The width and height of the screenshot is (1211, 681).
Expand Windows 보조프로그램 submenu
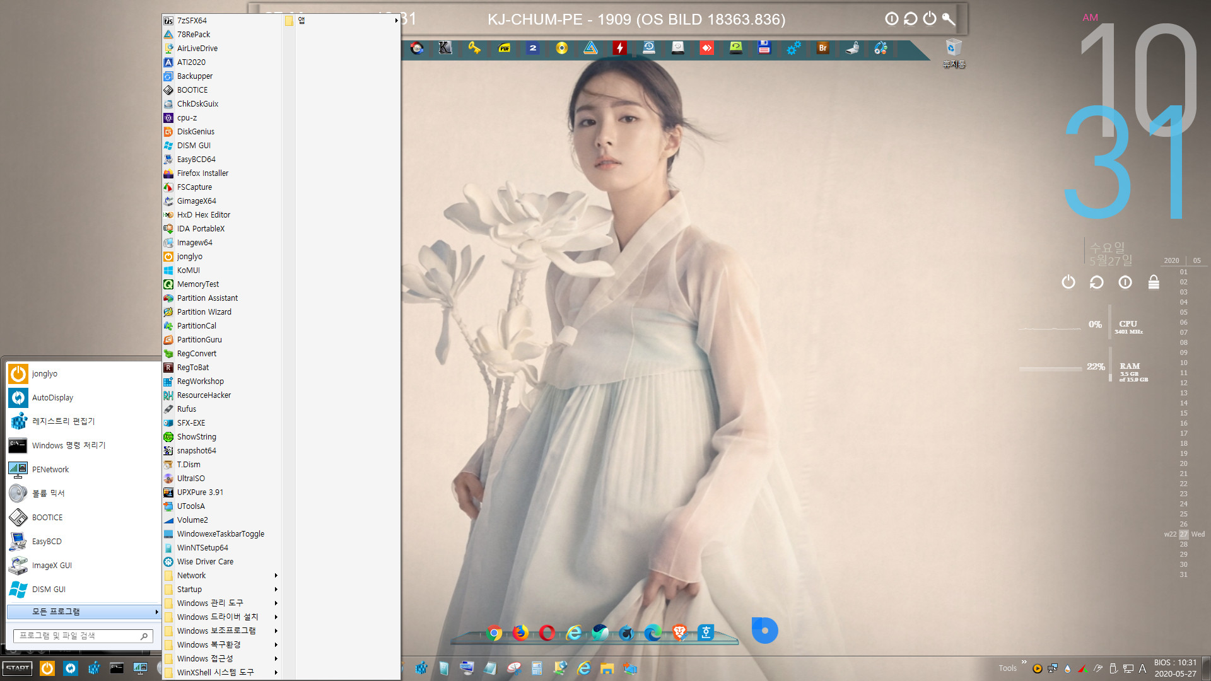pos(221,631)
